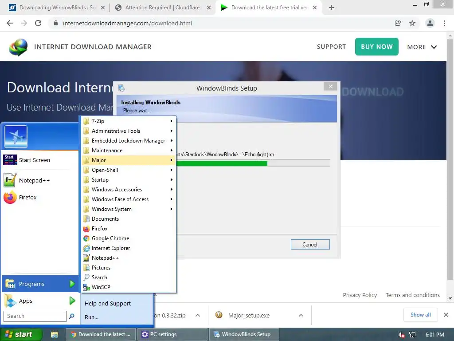454x341 pixels.
Task: Cancel the WindowBlinds installation
Action: [x=310, y=245]
